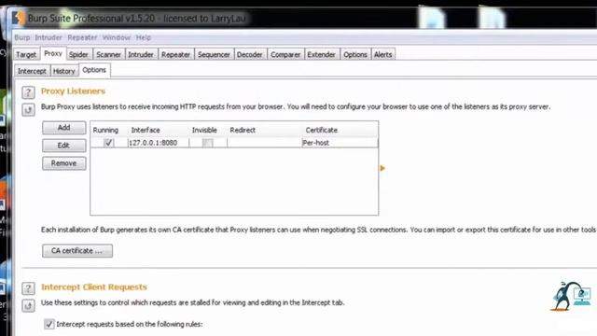Open the Decoder tab
Image resolution: width=597 pixels, height=336 pixels.
point(249,54)
